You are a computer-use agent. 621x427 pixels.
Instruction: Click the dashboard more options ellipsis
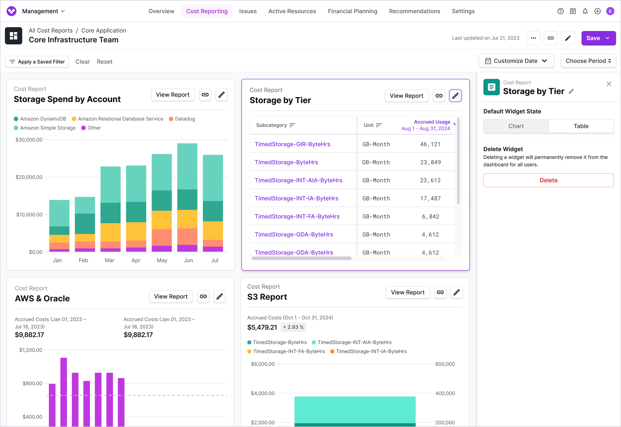point(533,38)
